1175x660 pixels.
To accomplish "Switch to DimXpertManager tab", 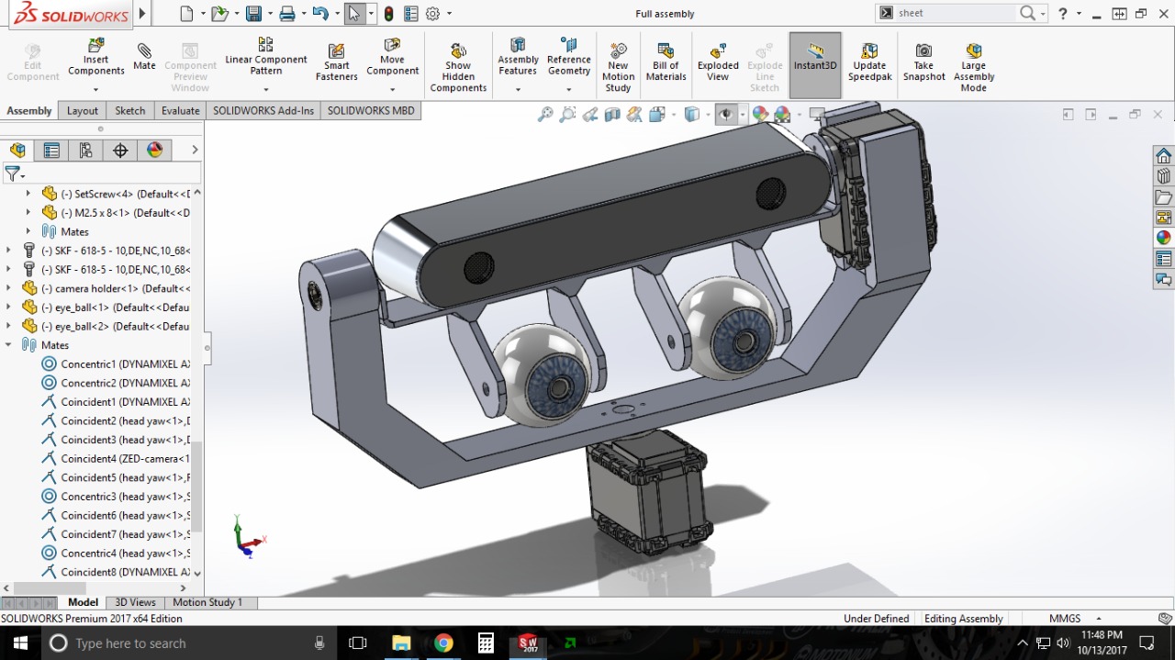I will point(120,151).
